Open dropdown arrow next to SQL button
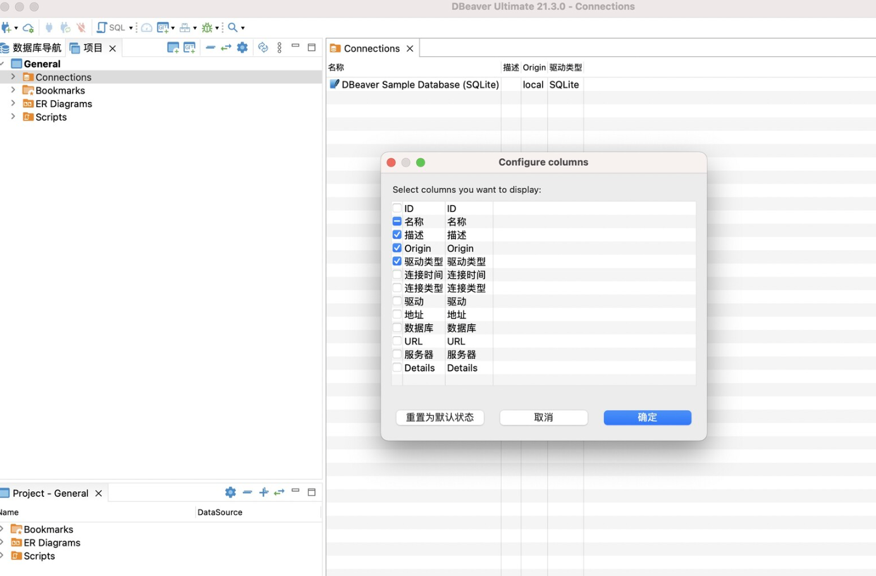 [131, 28]
